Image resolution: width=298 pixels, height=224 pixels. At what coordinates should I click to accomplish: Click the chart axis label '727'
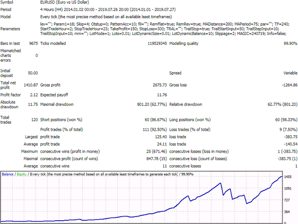click(x=287, y=200)
